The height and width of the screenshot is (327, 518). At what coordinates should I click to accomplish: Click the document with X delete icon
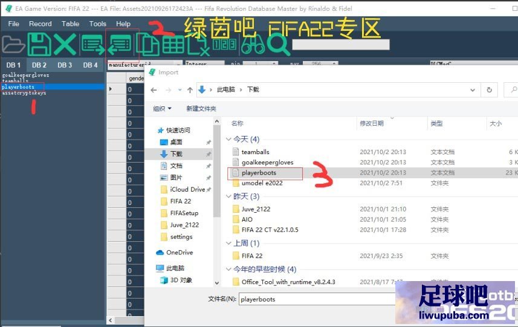click(198, 45)
